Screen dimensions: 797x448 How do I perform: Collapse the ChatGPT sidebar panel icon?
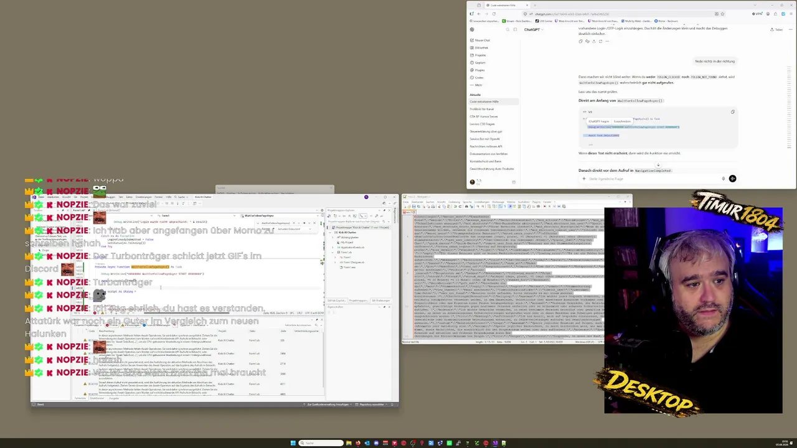pos(514,29)
